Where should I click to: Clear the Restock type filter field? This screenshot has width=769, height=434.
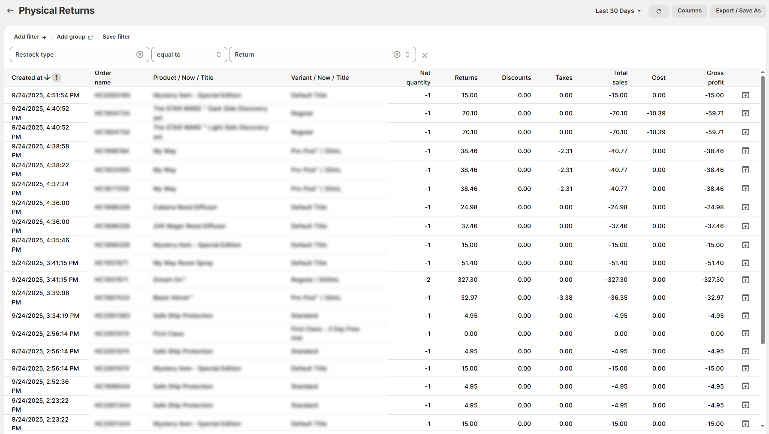[x=140, y=54]
